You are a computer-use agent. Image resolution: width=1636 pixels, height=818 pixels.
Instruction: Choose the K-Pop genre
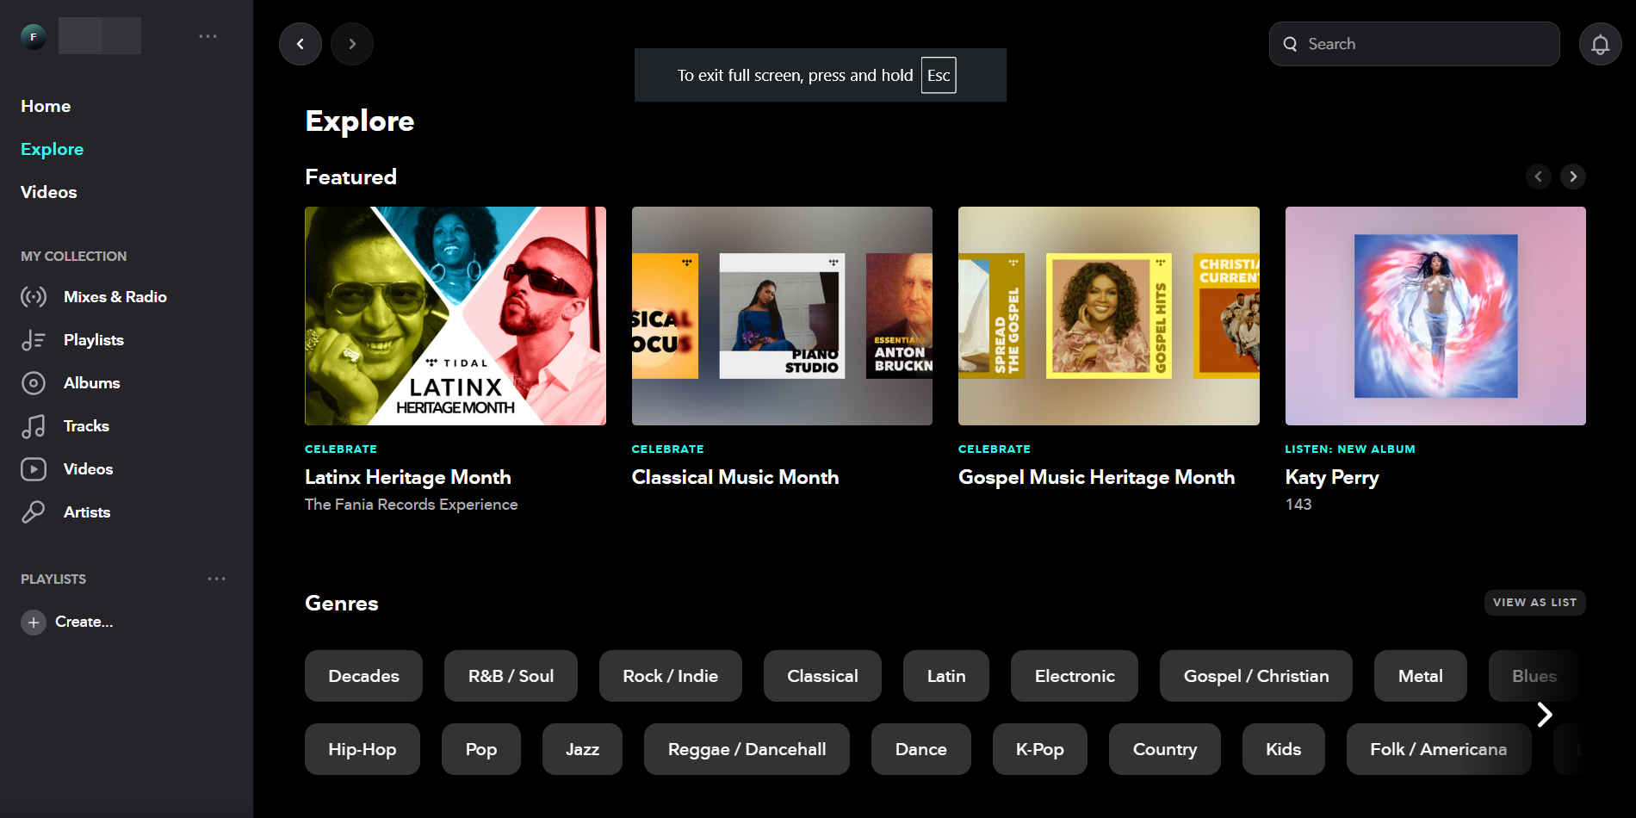[1040, 749]
